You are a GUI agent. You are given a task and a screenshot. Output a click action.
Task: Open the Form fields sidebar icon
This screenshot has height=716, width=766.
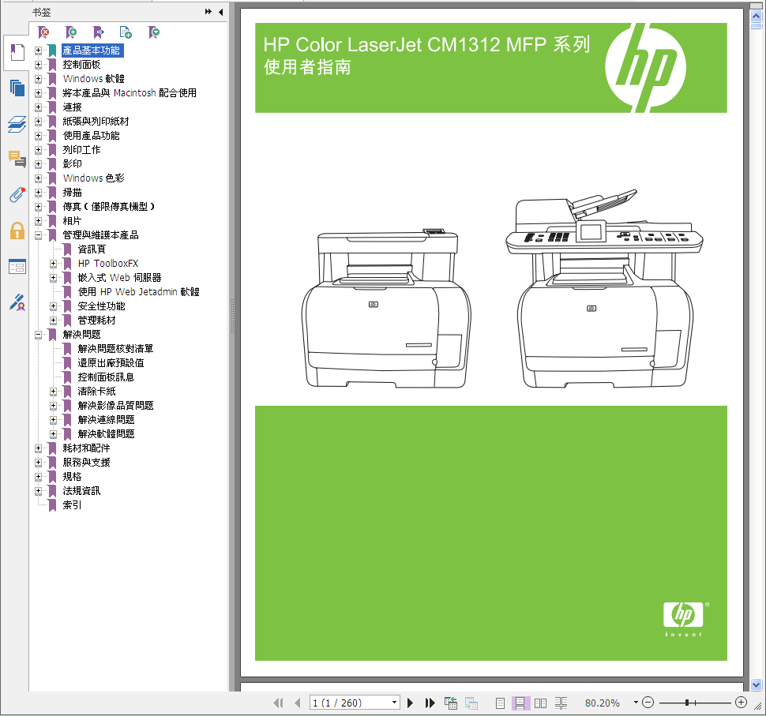pos(17,267)
